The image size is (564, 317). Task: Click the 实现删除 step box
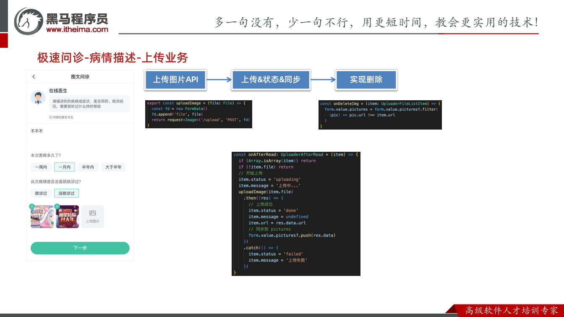[x=366, y=80]
